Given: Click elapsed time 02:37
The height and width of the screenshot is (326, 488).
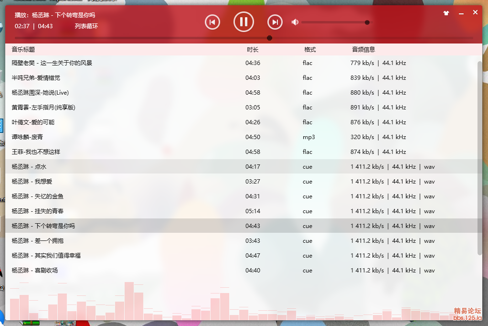Looking at the screenshot, I should (x=22, y=26).
